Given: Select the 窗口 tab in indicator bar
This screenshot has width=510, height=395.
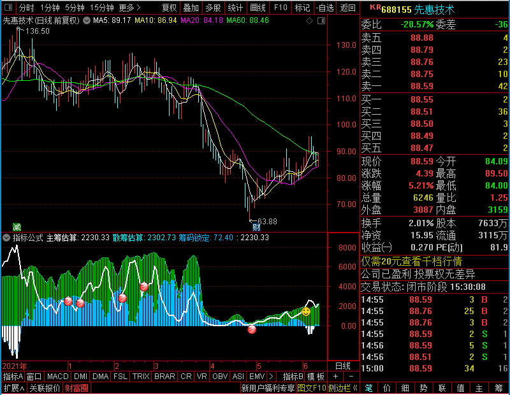Looking at the screenshot, I should (34, 377).
